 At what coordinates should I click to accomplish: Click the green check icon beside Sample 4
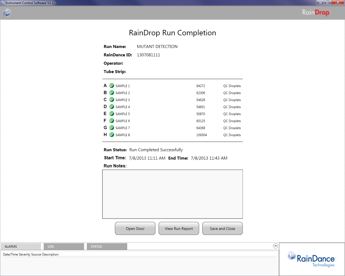pos(112,107)
